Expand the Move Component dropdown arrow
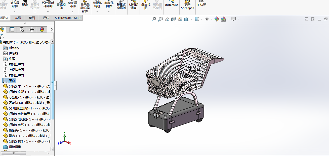The width and height of the screenshot is (329, 156). tap(72, 12)
